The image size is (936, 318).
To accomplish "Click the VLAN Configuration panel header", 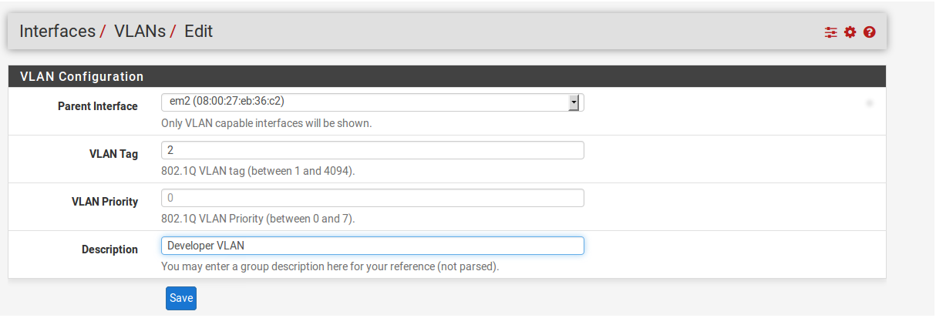I will (x=446, y=76).
